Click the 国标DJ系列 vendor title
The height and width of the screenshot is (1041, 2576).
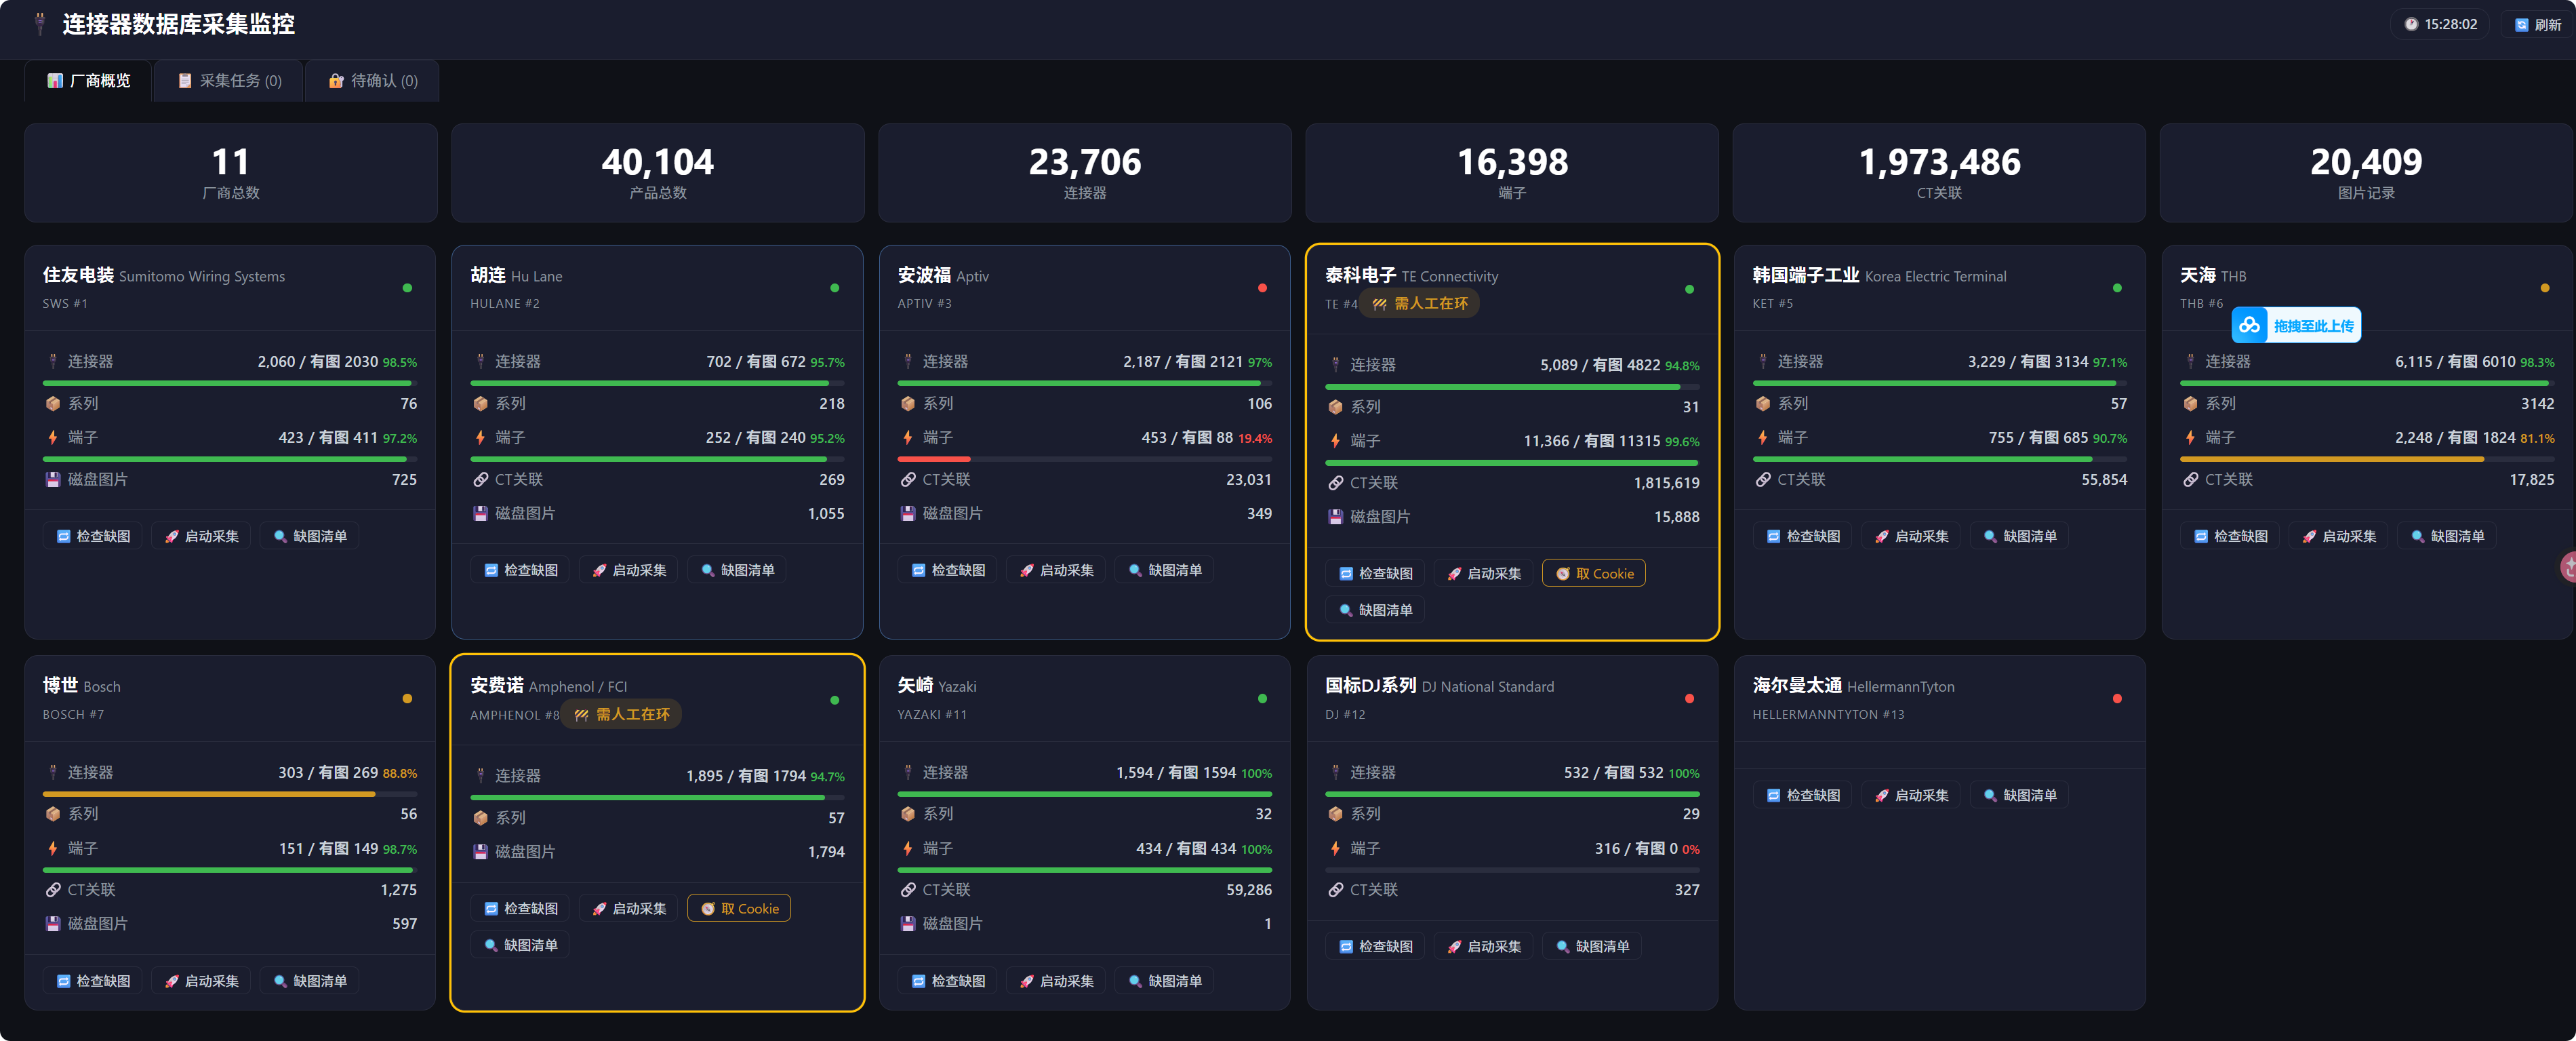[x=1370, y=686]
